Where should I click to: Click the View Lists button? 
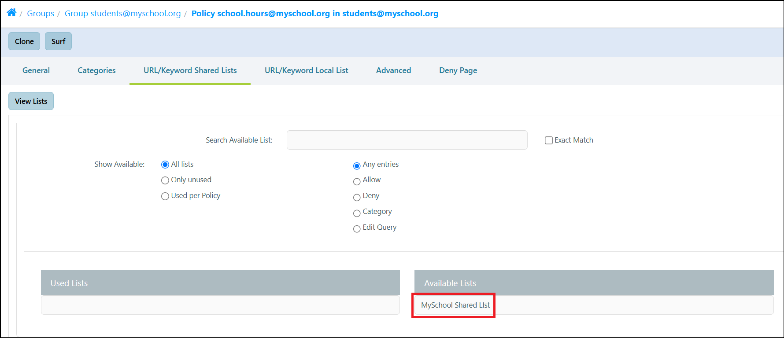[x=31, y=101]
